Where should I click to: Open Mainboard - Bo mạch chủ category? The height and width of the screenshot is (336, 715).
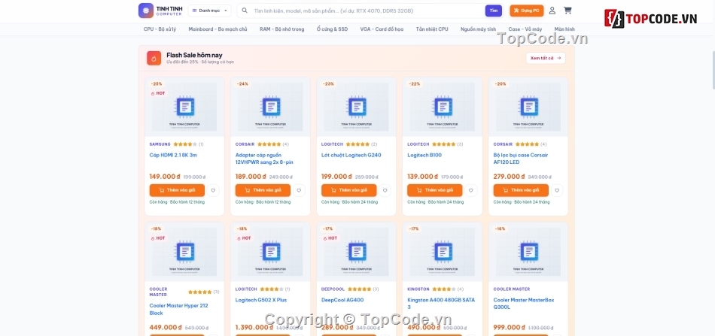tap(218, 29)
